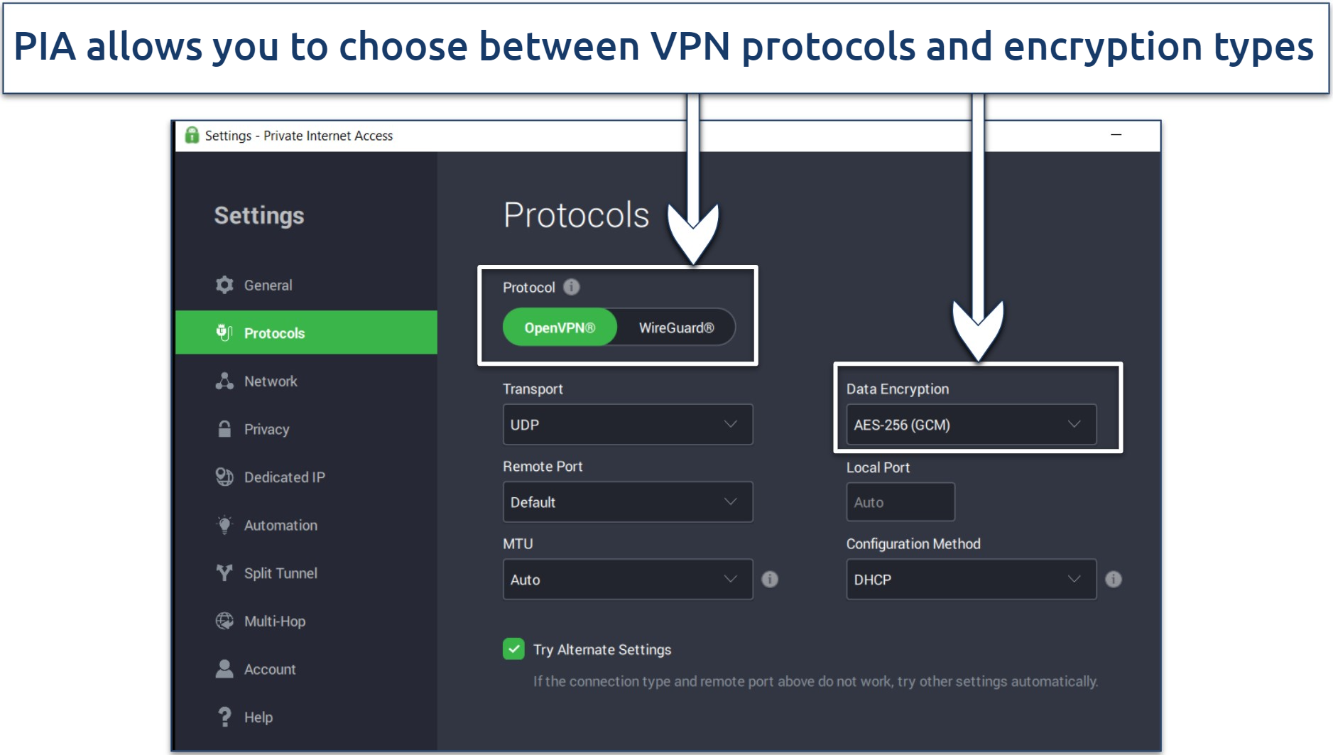The height and width of the screenshot is (755, 1333).
Task: Go to the Account section
Action: (269, 668)
